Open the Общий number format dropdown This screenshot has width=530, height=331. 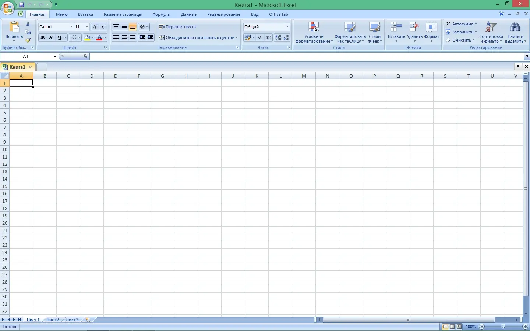(x=287, y=27)
